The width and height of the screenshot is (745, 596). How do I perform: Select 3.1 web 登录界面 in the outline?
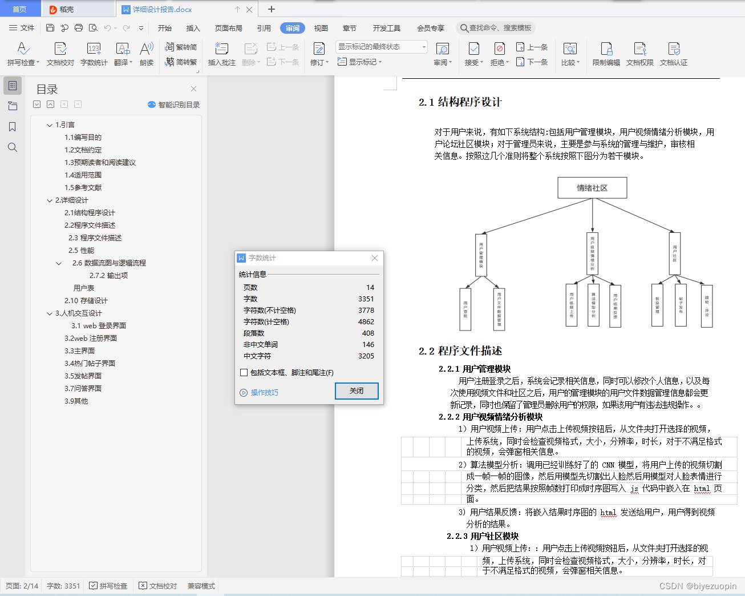pyautogui.click(x=99, y=325)
